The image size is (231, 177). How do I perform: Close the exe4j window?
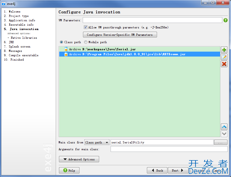coord(223,3)
